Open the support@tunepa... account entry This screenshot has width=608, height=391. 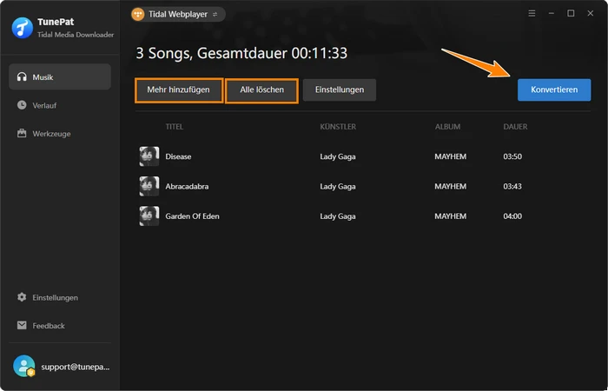62,367
